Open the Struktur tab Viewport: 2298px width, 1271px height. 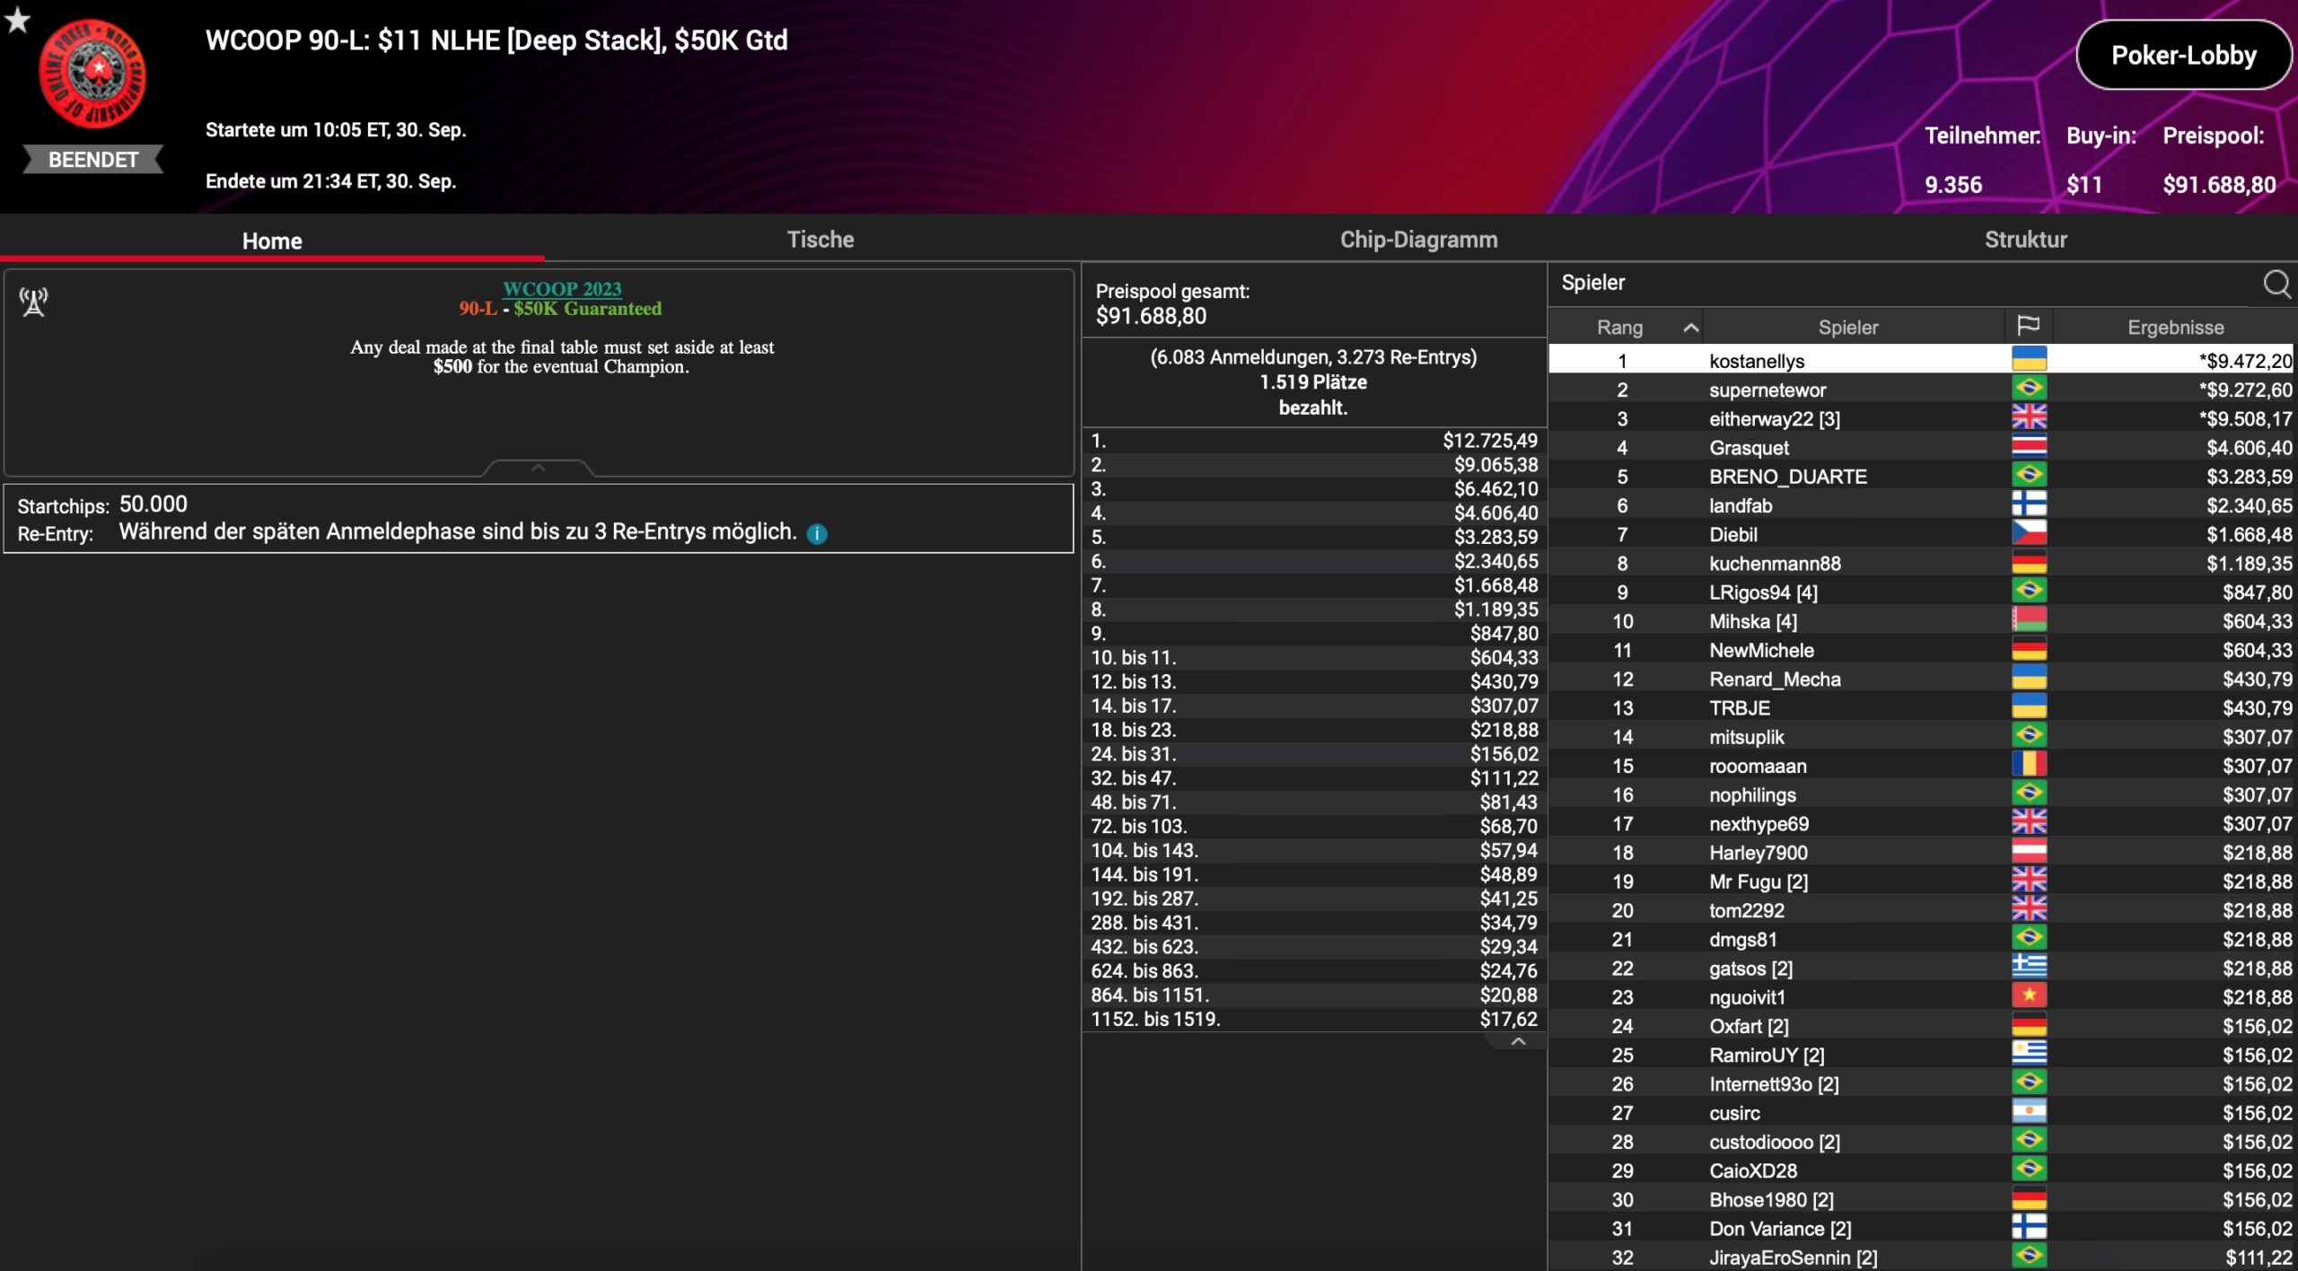(x=2026, y=240)
